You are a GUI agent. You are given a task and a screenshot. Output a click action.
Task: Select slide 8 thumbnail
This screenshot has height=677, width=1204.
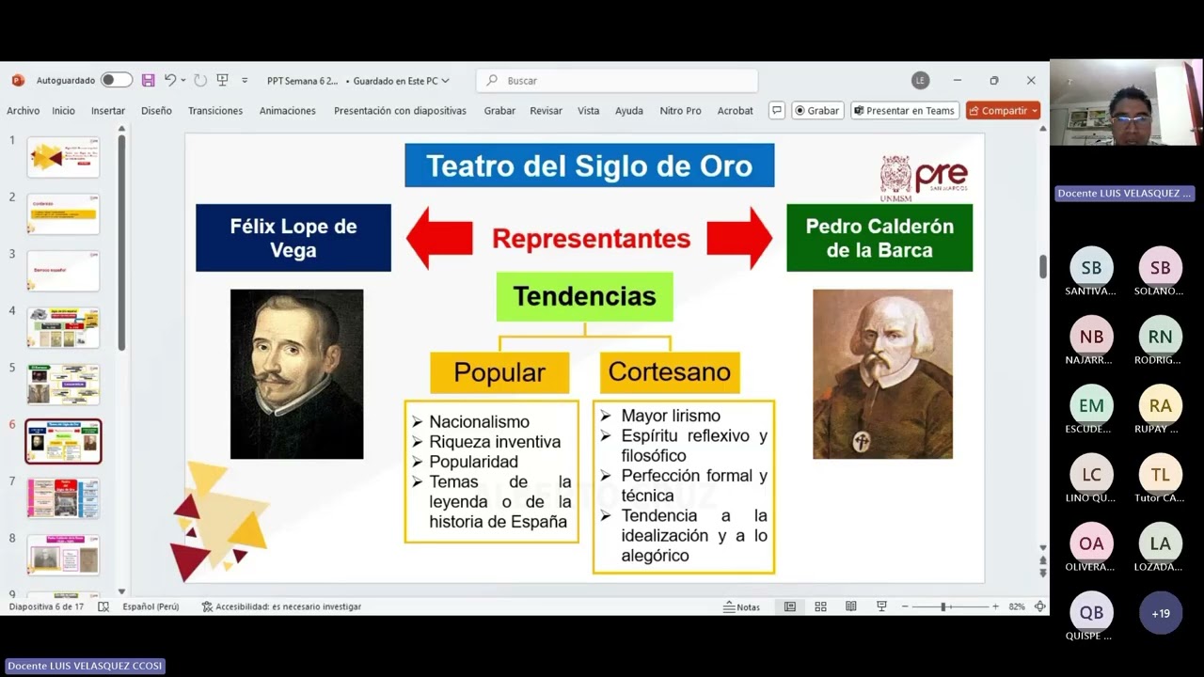[x=63, y=555]
